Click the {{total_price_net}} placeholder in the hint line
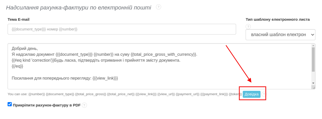Viewport: 322px width, 119px height. tap(121, 94)
